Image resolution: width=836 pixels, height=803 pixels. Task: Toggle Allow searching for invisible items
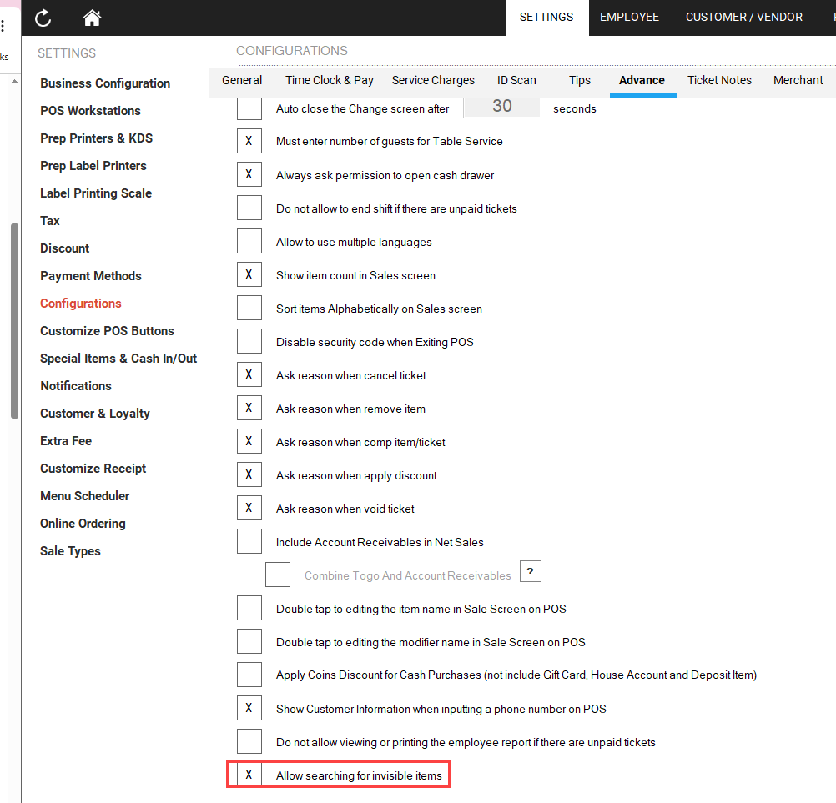click(x=249, y=775)
